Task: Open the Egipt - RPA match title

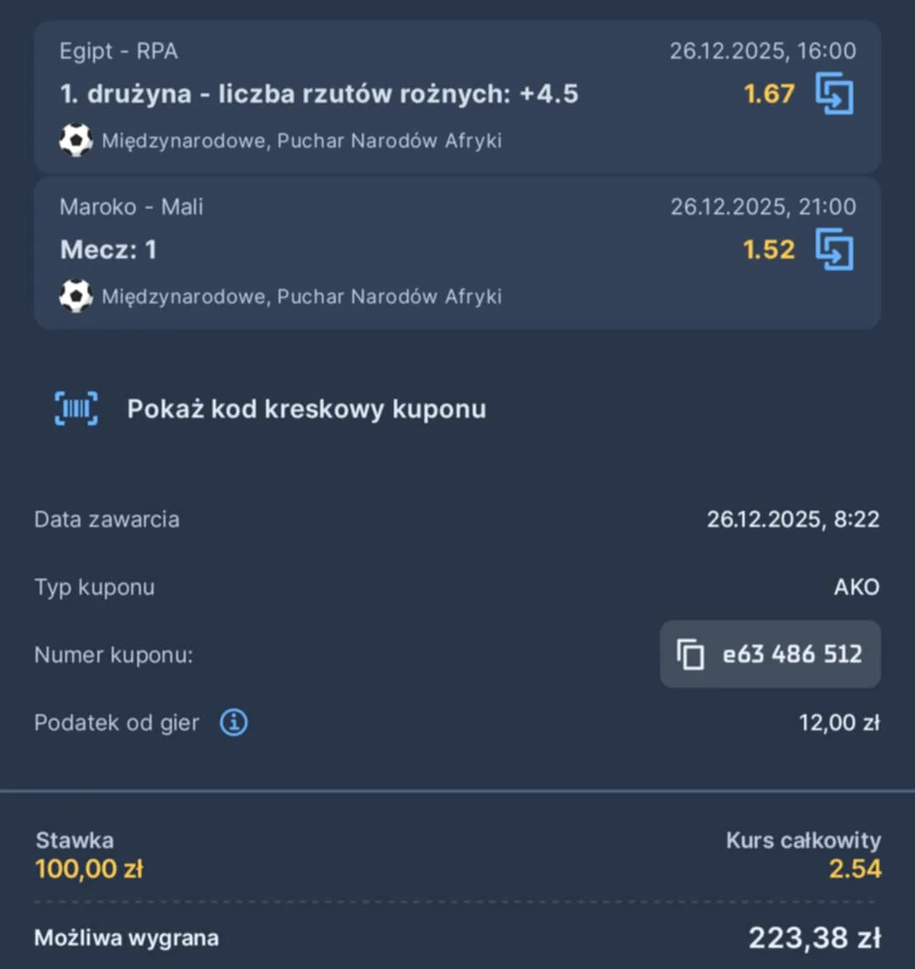Action: click(x=119, y=52)
